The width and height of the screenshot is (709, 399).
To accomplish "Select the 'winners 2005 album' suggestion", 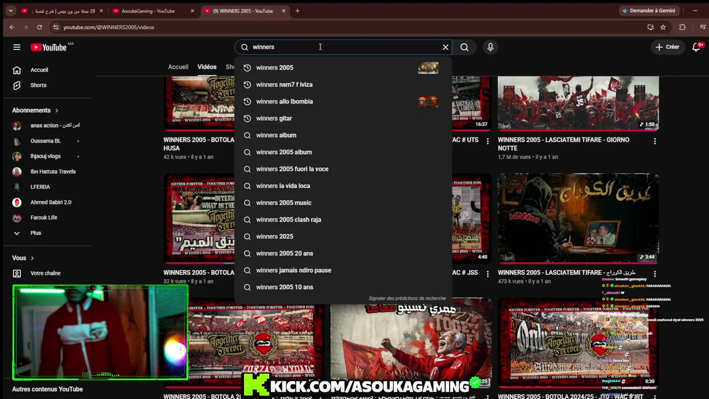I will point(343,152).
